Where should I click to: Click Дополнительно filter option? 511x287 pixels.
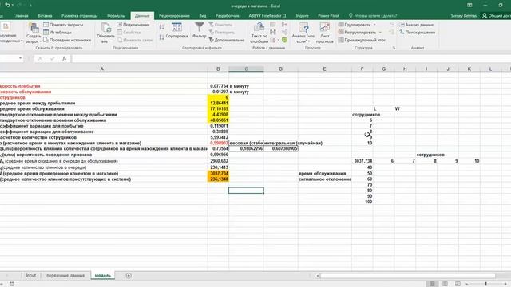pyautogui.click(x=227, y=40)
